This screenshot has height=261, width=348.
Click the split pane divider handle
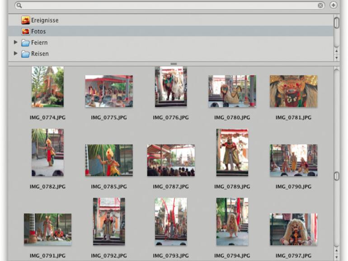click(x=174, y=64)
